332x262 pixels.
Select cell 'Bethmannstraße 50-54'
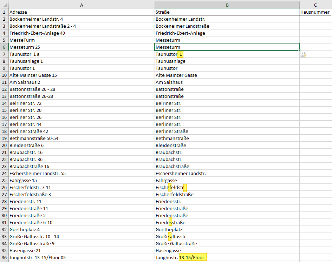(x=82, y=138)
